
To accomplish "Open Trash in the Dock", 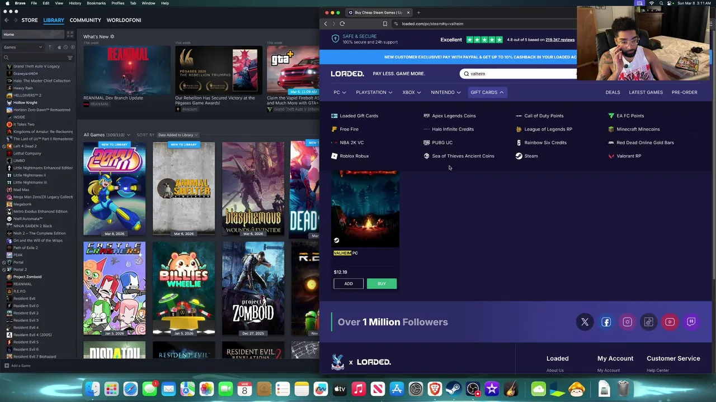I will [x=623, y=389].
